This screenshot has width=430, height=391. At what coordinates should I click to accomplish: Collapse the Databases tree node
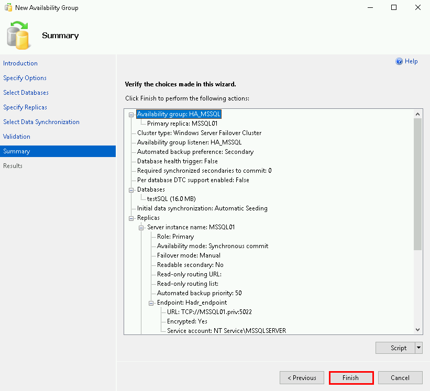point(131,189)
